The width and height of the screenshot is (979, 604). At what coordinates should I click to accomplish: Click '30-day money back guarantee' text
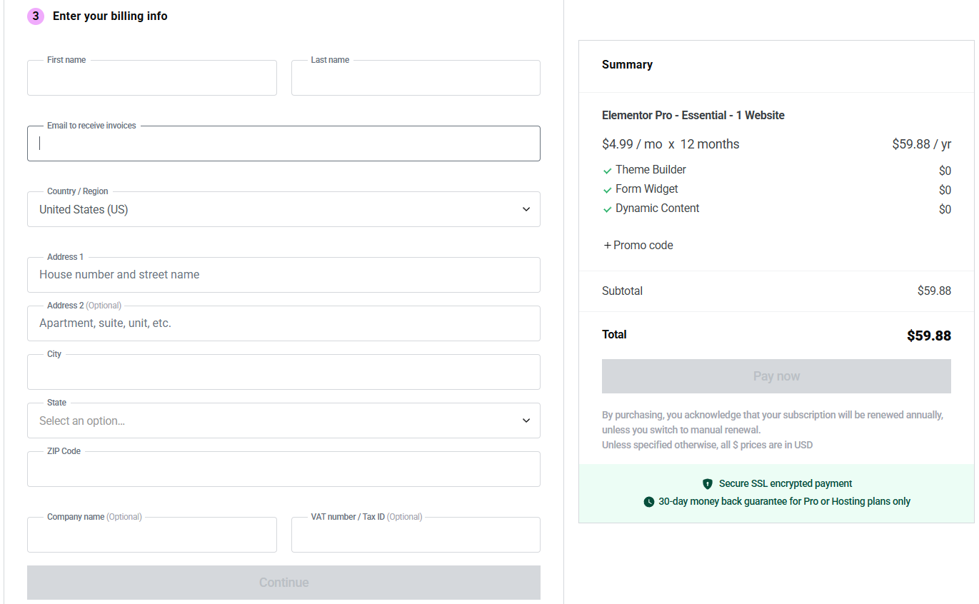tap(784, 501)
